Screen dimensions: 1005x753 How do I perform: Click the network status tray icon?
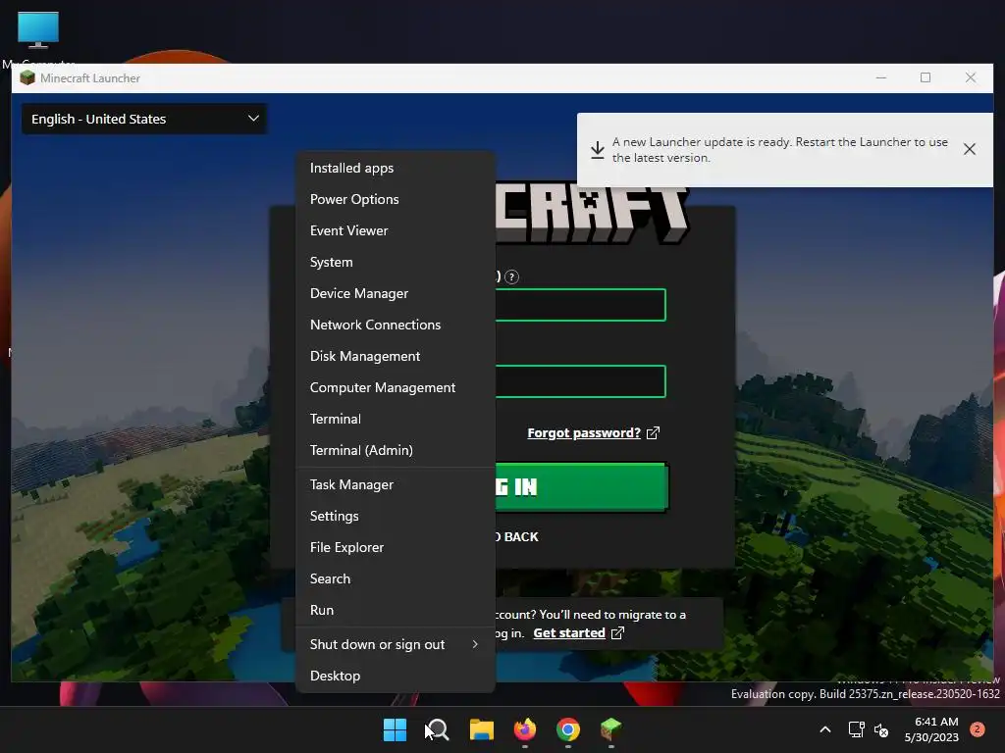coord(856,729)
